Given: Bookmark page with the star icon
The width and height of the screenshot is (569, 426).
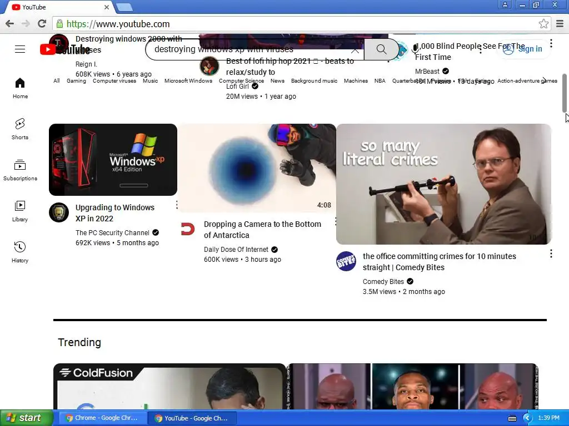Looking at the screenshot, I should click(x=543, y=24).
